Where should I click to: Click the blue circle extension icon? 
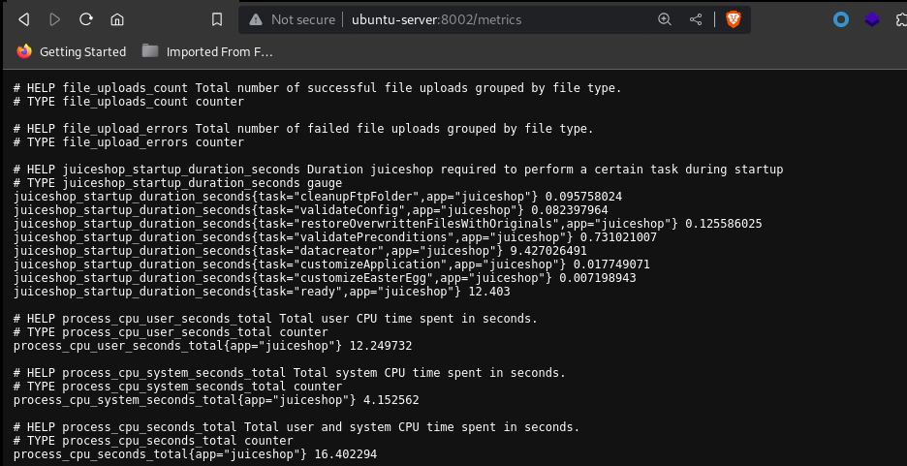point(841,19)
